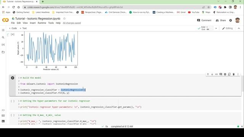Mirror the cell in a tab

[229, 74]
